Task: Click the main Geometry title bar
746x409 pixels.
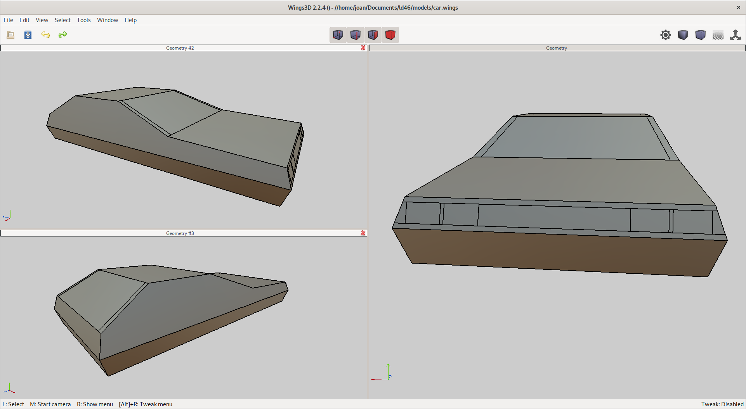Action: pos(557,48)
